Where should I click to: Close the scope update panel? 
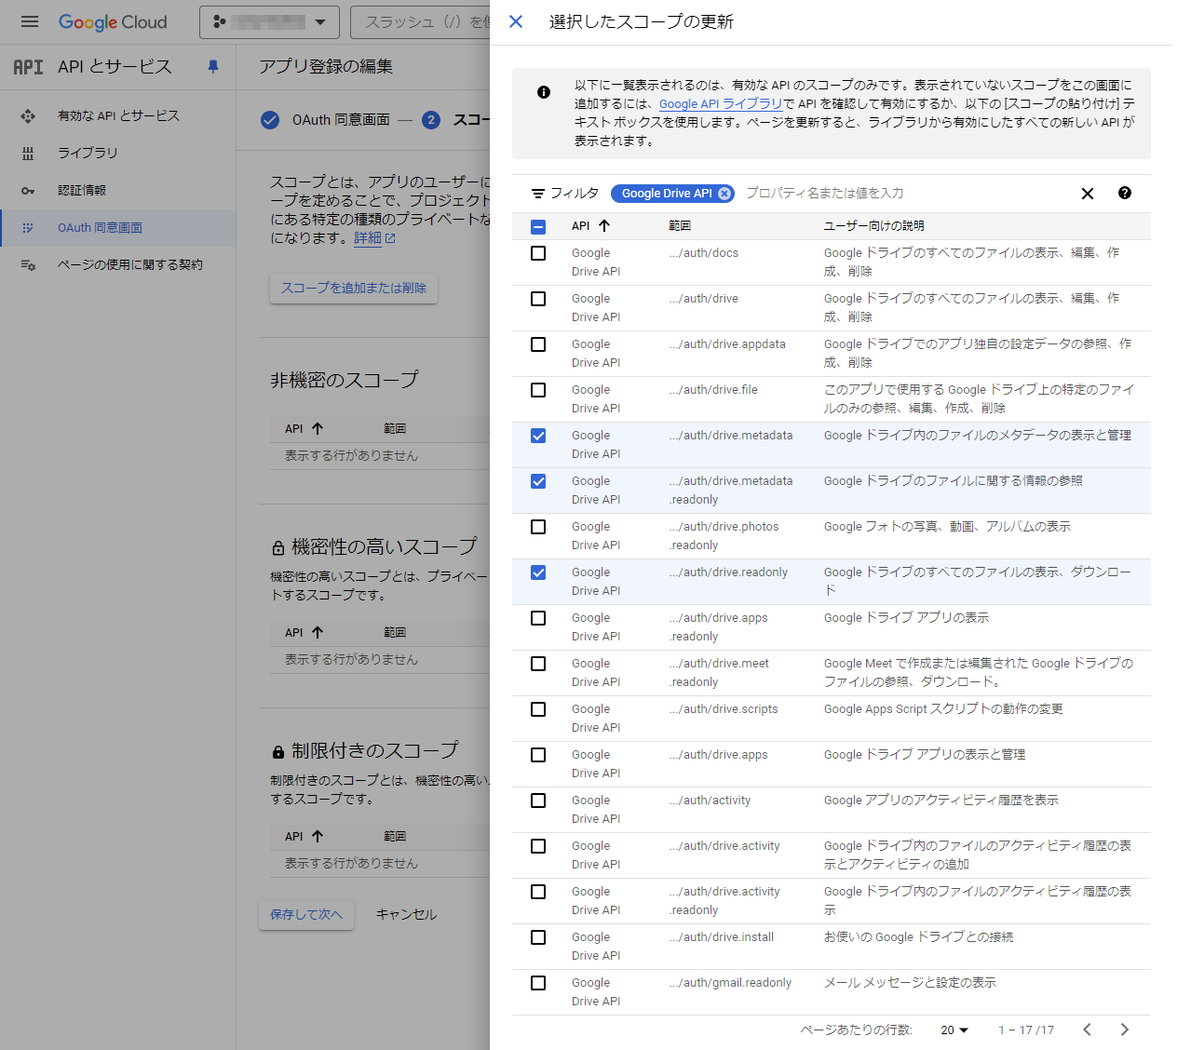[516, 21]
